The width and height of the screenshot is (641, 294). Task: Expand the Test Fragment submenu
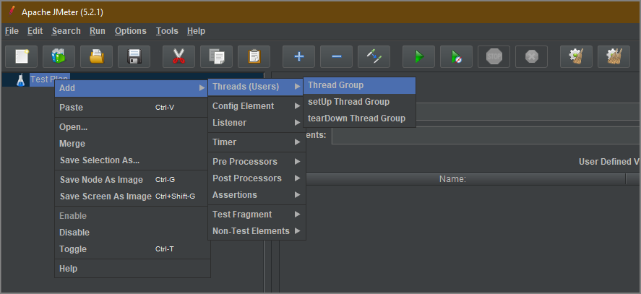tap(257, 215)
